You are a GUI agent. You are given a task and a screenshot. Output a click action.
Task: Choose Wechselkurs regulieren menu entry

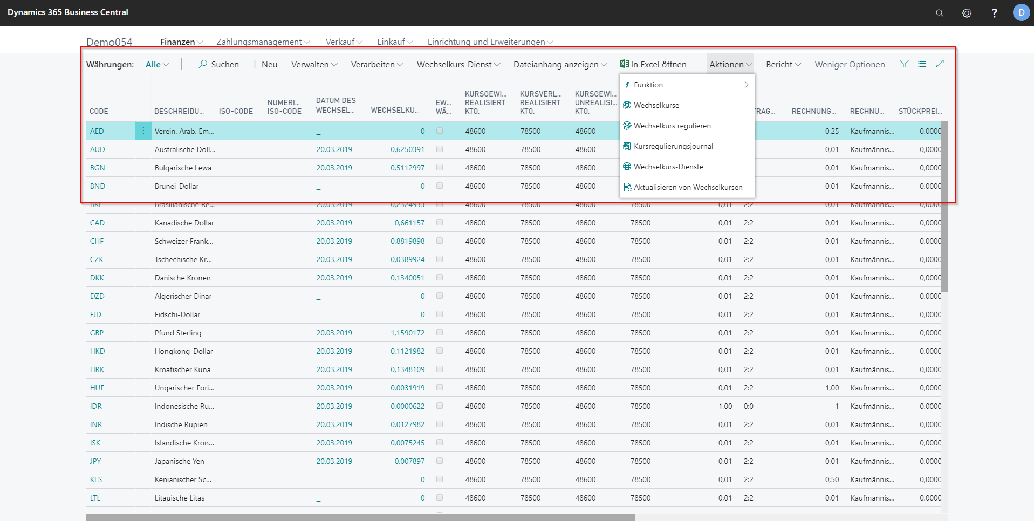click(672, 126)
